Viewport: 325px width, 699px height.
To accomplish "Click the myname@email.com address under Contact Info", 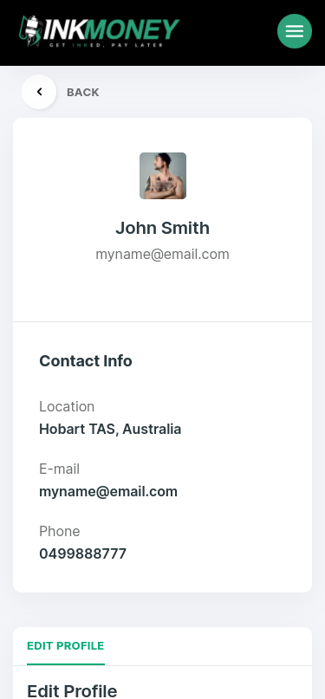I will point(108,491).
